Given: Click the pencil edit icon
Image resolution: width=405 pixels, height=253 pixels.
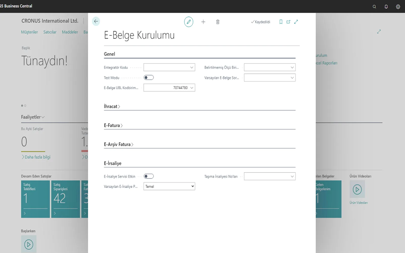Looking at the screenshot, I should click(x=189, y=22).
